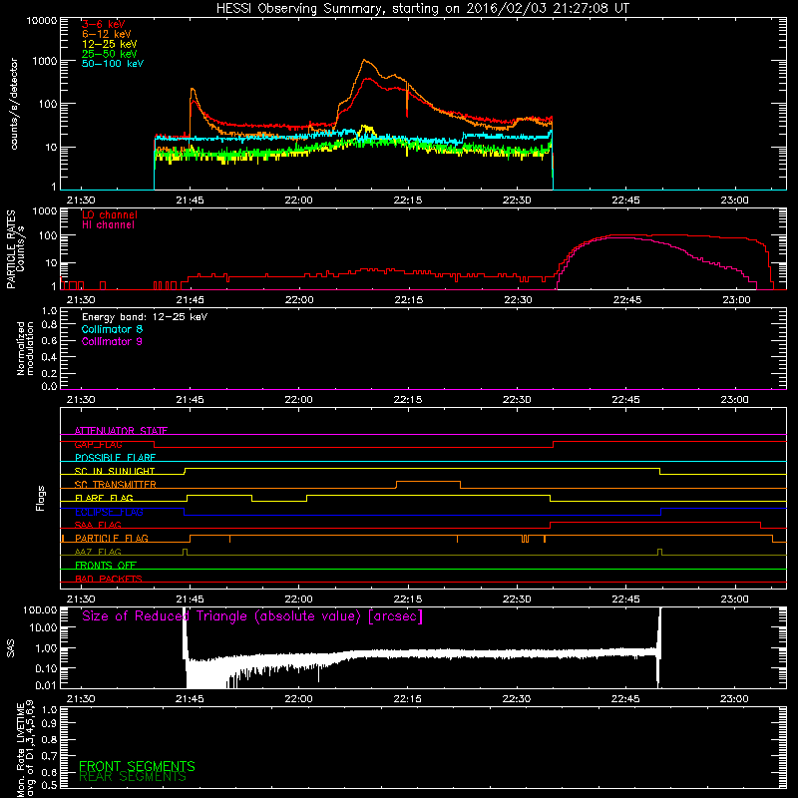Click the BAD_PACKETS flag label

(109, 579)
